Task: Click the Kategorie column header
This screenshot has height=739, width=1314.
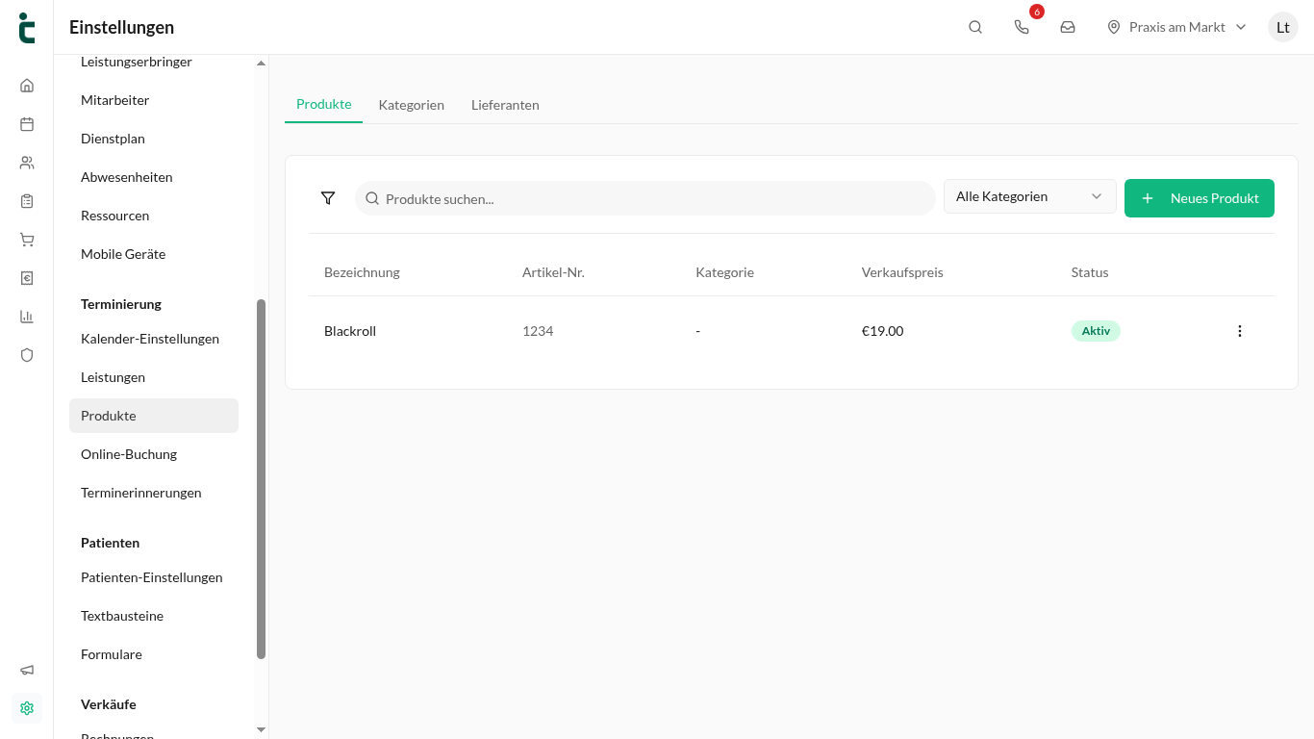Action: [x=724, y=272]
